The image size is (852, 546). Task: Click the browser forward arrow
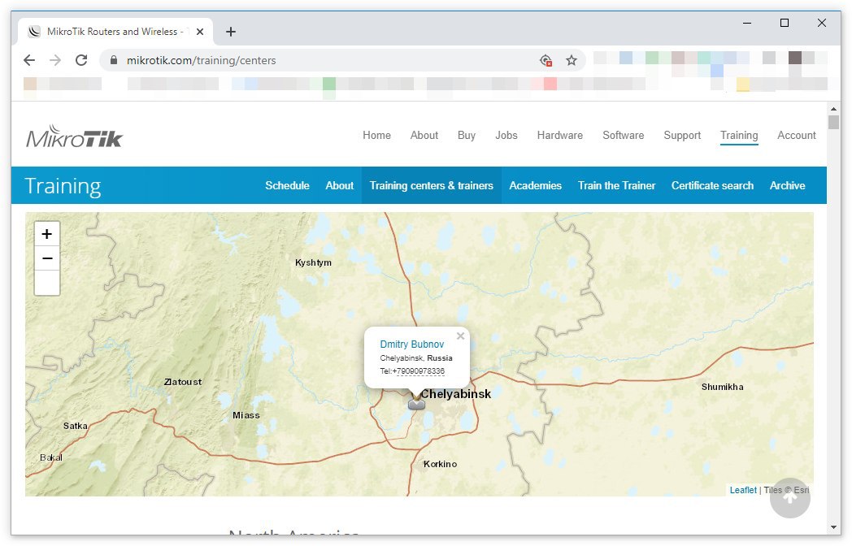tap(55, 60)
